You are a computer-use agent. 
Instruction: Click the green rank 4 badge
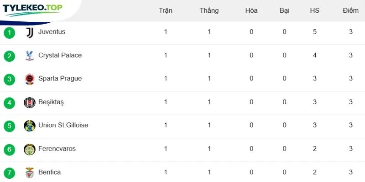9,103
